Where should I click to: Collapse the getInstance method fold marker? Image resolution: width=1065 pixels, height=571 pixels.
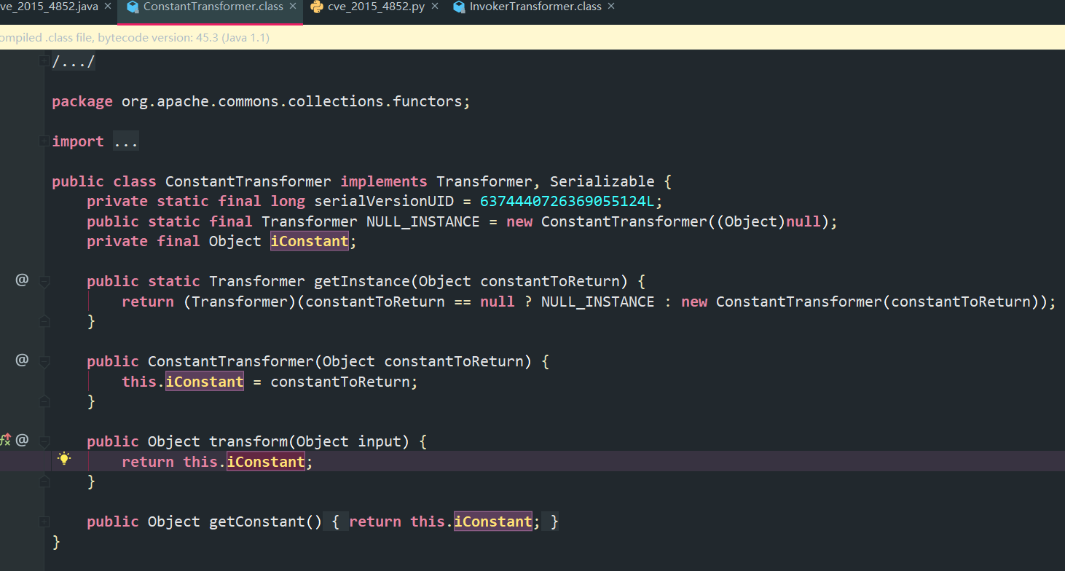click(44, 281)
